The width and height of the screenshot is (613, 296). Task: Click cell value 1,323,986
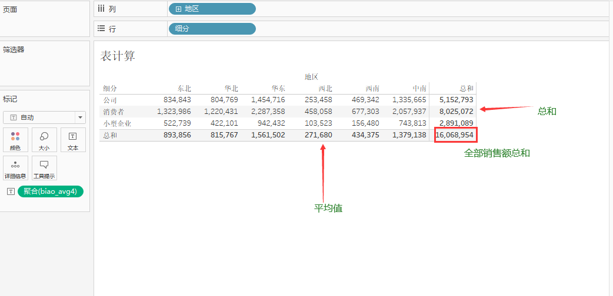(x=174, y=112)
